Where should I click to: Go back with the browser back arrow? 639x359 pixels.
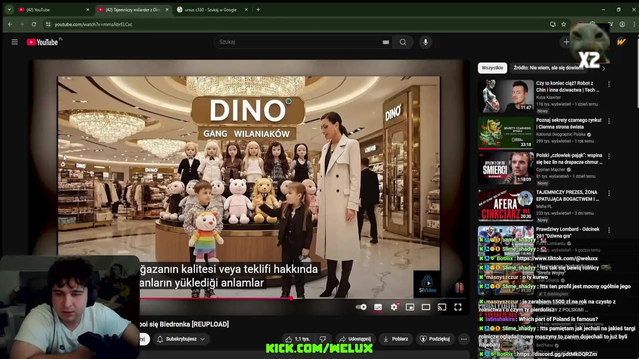coord(10,24)
